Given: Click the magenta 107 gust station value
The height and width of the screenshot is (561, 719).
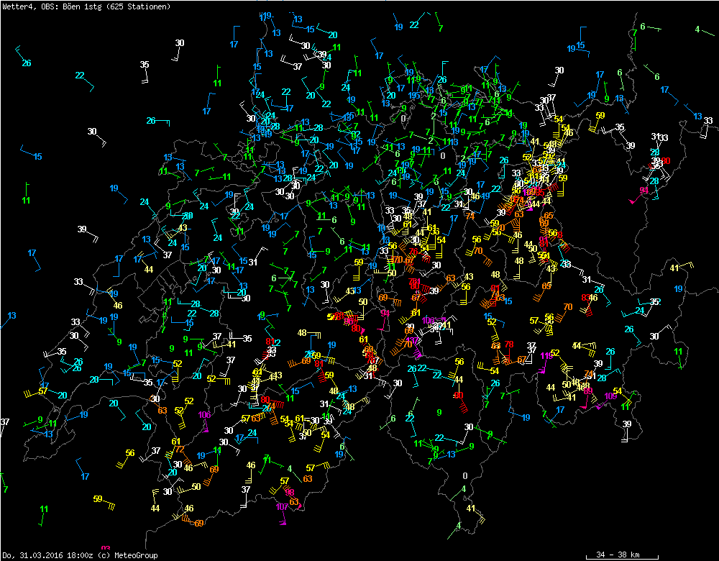Looking at the screenshot, I should tap(282, 506).
